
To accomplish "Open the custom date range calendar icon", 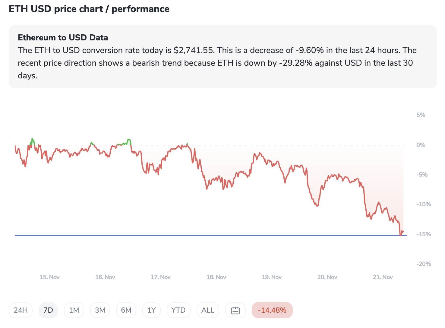I will pyautogui.click(x=235, y=310).
